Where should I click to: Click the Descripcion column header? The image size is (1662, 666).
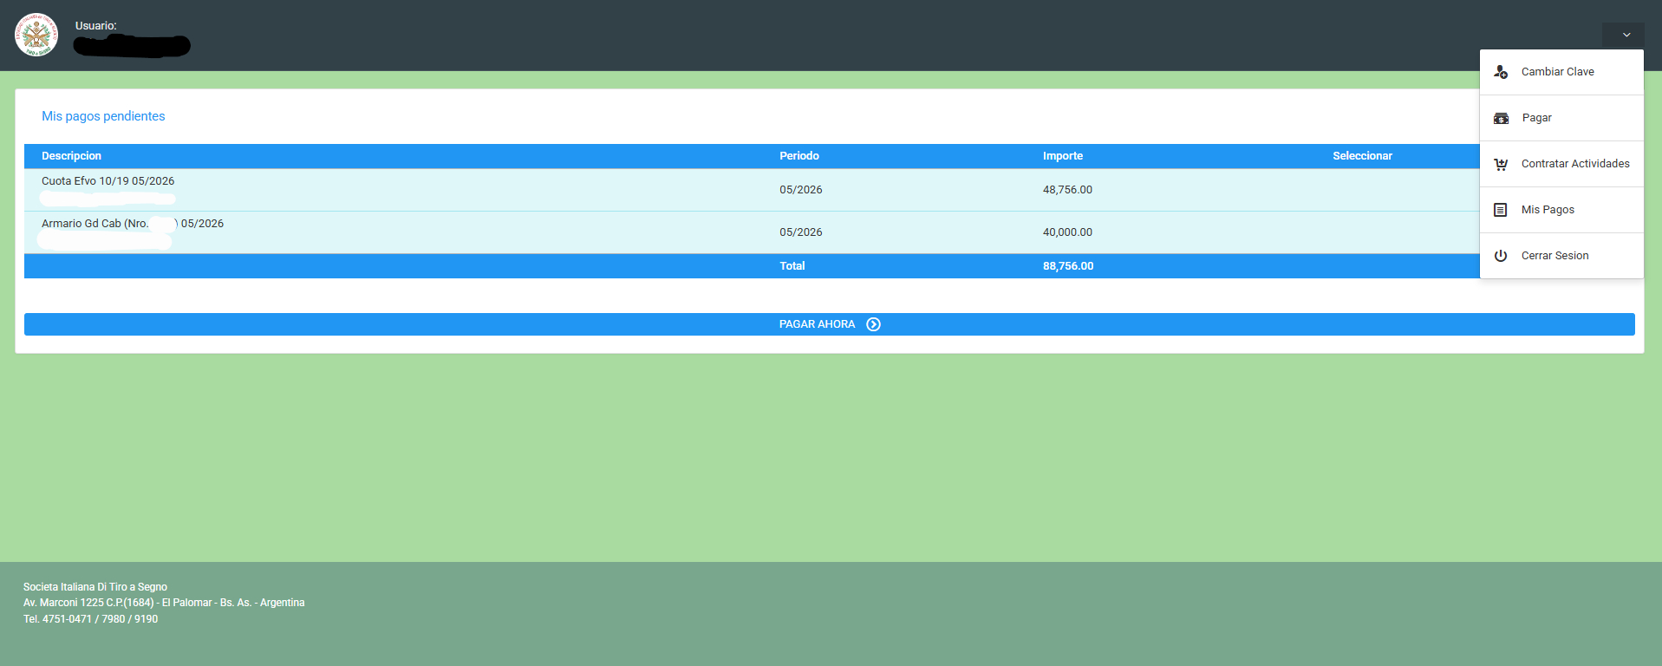[71, 156]
